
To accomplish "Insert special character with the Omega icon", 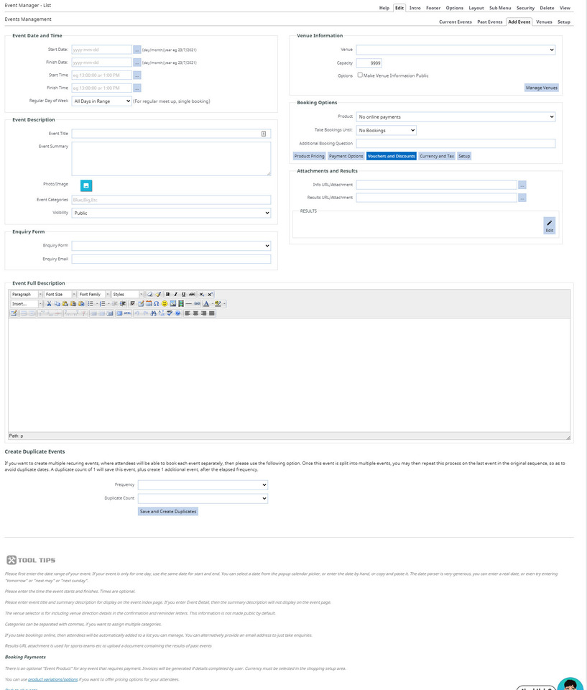I will coord(156,303).
